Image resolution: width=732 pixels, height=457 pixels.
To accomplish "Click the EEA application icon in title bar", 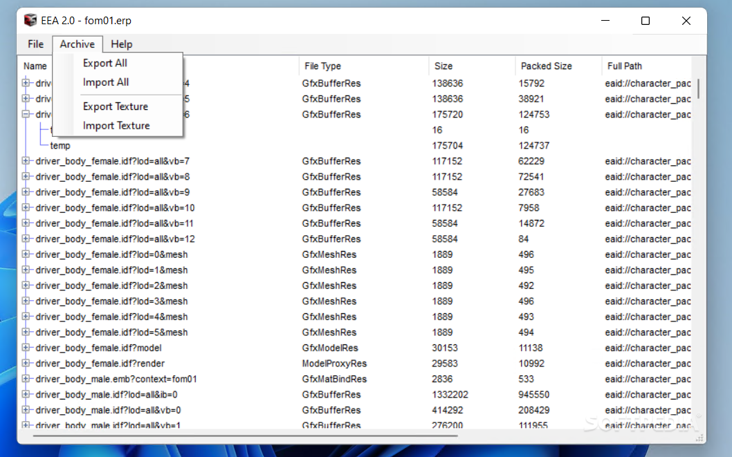I will click(30, 21).
